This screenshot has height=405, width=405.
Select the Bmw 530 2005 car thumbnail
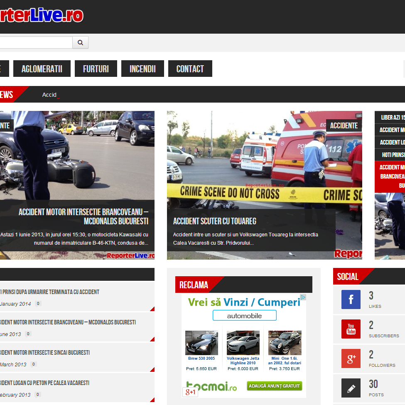pos(201,343)
